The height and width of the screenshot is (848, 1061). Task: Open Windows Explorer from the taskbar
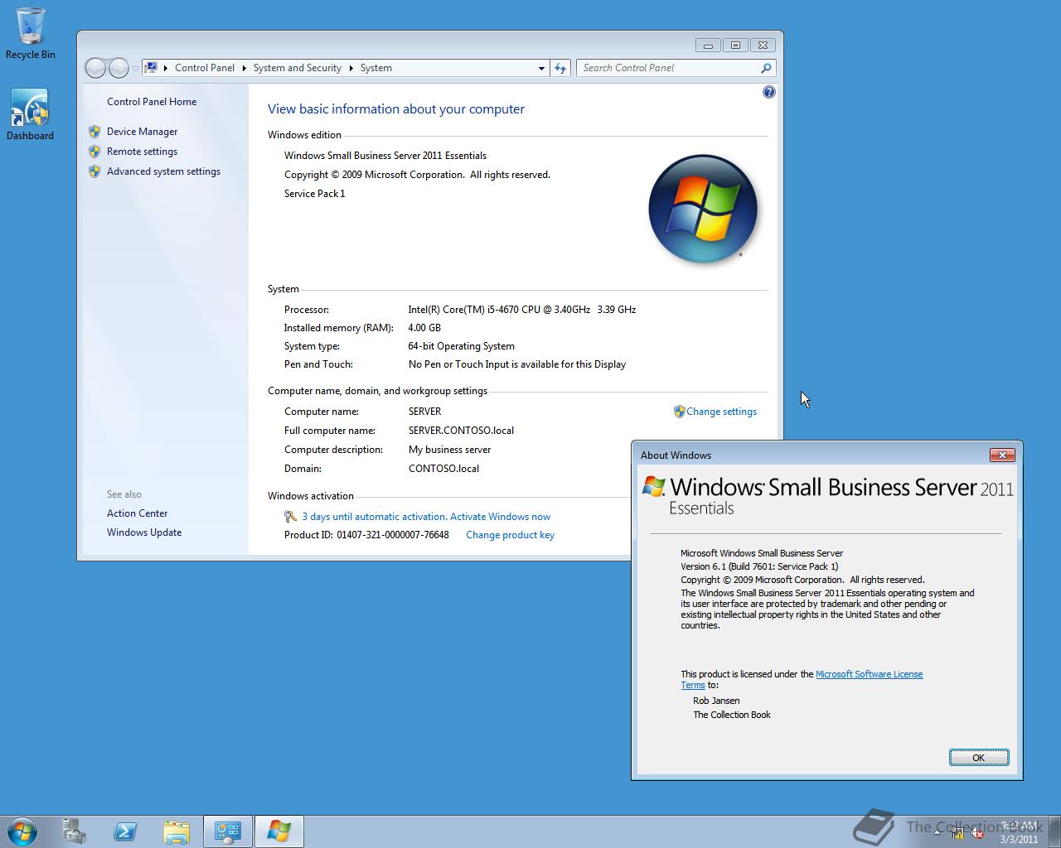click(177, 831)
